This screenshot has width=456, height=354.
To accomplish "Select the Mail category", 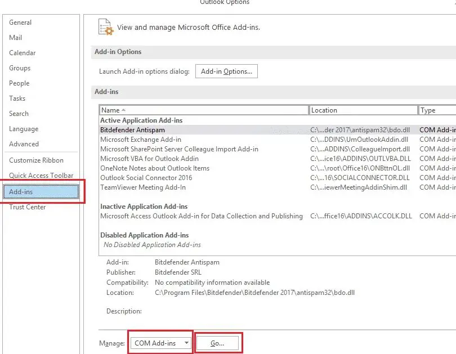I will (15, 38).
